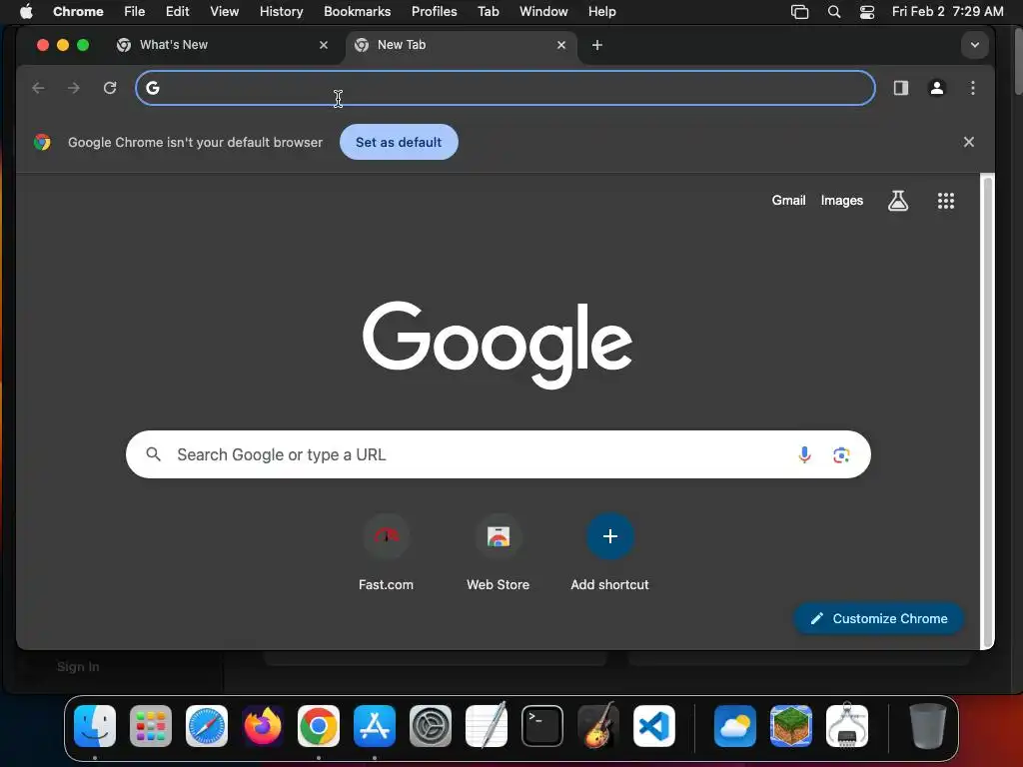Open Finder from the Dock
Screen dimensions: 1023x767
[x=95, y=726]
